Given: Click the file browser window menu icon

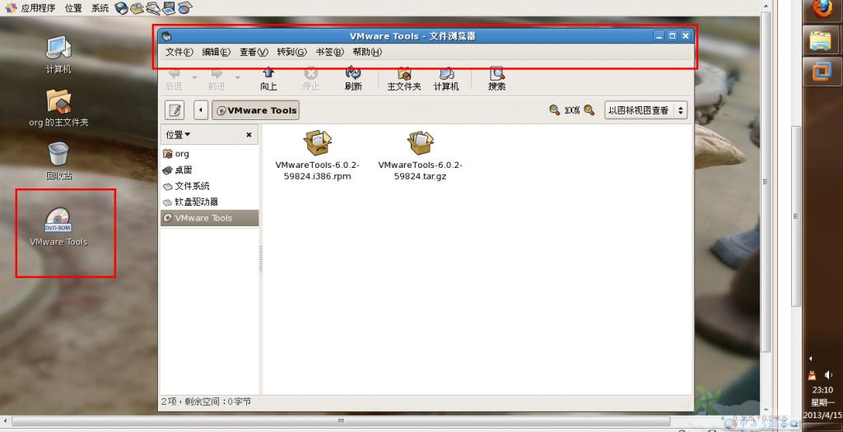Looking at the screenshot, I should pyautogui.click(x=166, y=36).
